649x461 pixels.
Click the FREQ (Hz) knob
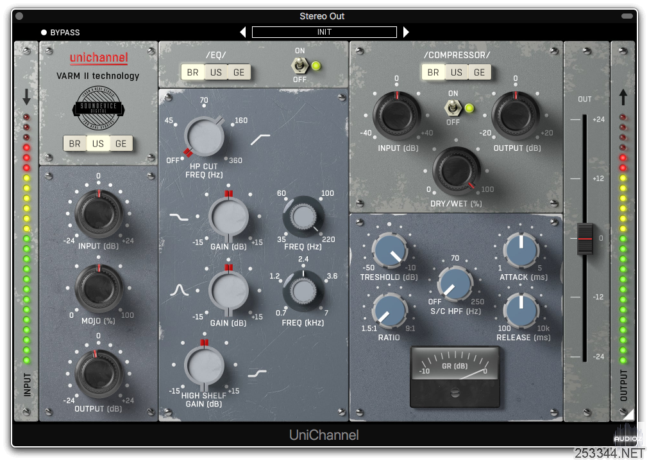click(x=303, y=217)
